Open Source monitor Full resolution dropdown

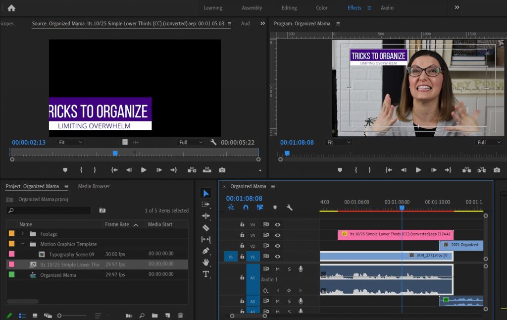(x=191, y=142)
